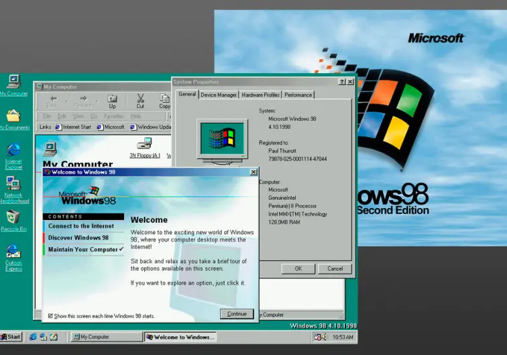Viewport: 507px width, 355px height.
Task: Open the Recycle Bin
Action: tap(13, 218)
